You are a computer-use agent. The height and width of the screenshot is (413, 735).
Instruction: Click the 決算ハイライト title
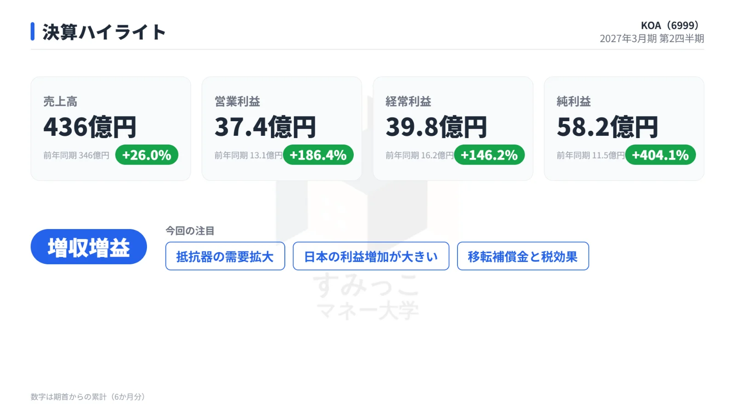104,32
